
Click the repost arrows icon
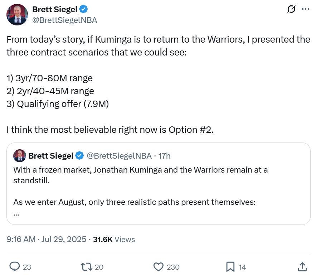(87, 267)
